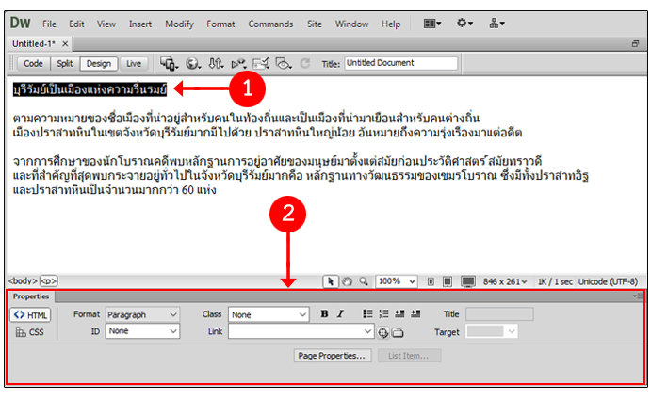Toggle Live view mode
The width and height of the screenshot is (651, 400).
pos(133,64)
